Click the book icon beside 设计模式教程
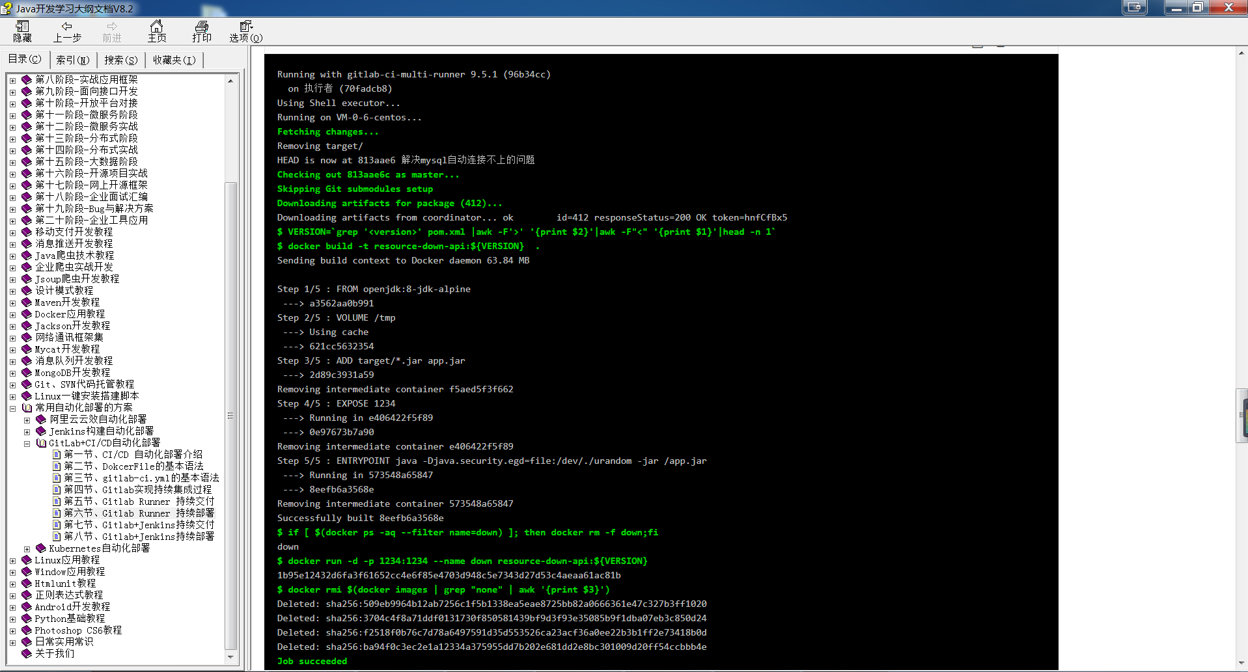 coord(27,291)
